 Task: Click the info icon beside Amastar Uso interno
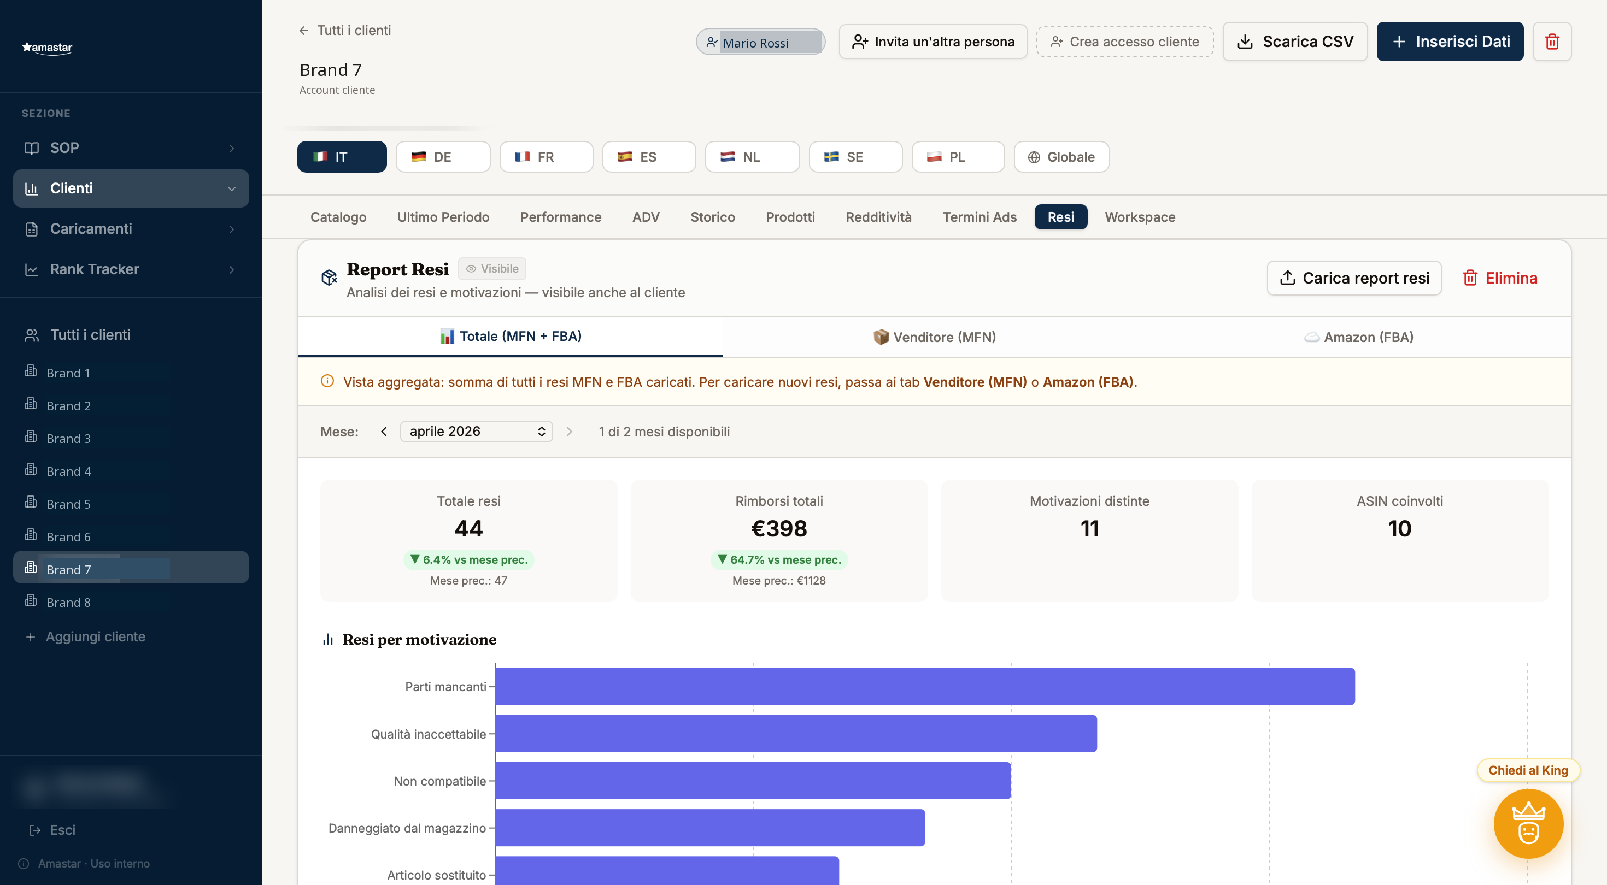point(24,864)
